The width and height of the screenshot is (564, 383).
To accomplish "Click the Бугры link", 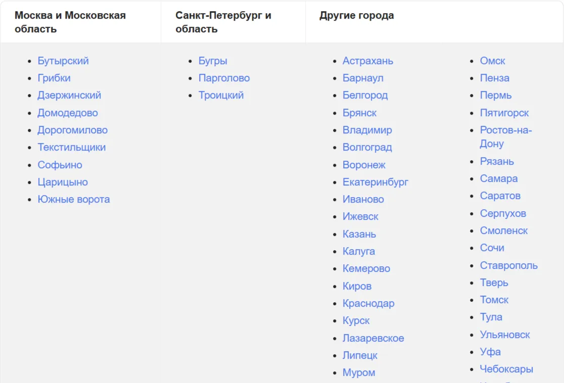I will pos(213,61).
